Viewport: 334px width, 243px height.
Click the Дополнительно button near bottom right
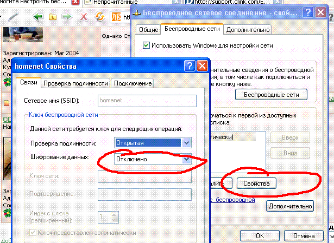(290, 206)
